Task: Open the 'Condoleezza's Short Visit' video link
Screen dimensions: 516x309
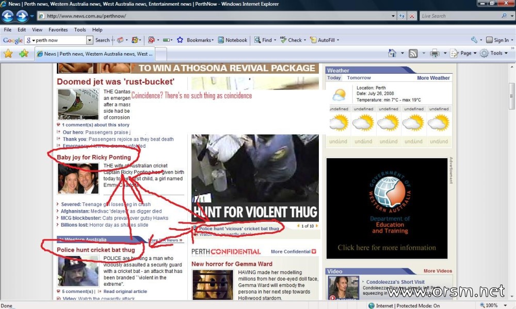Action: tap(395, 282)
